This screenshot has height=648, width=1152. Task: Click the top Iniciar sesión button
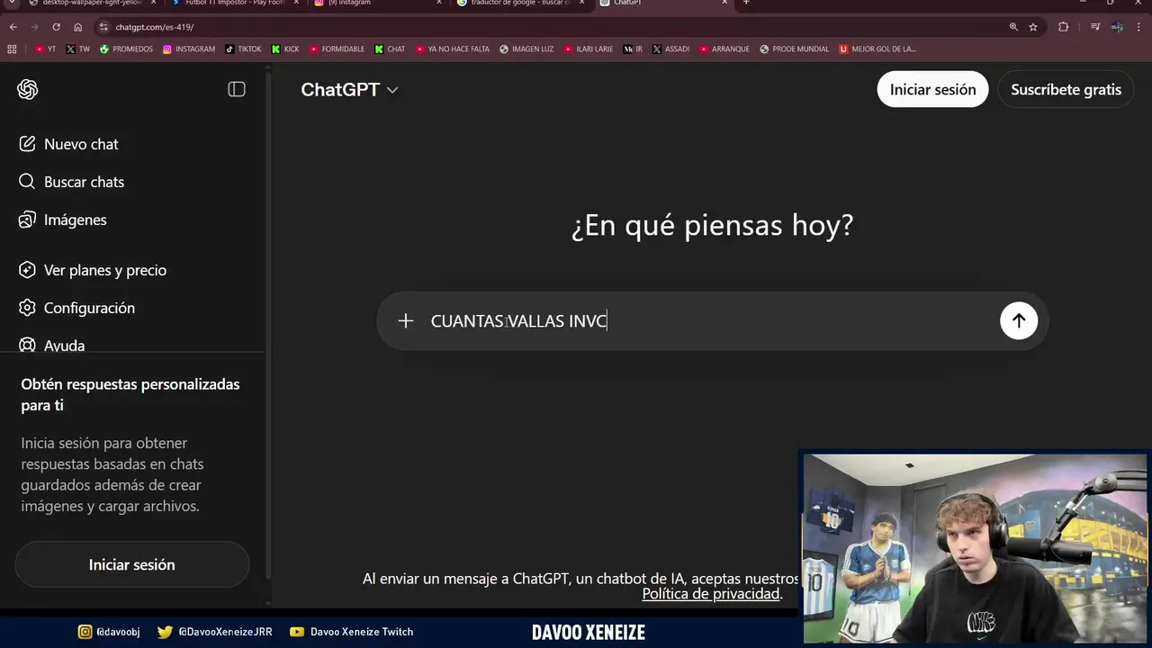coord(932,89)
